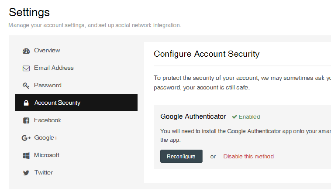Click the Account Security padlock icon
This screenshot has height=195, width=331.
pyautogui.click(x=26, y=103)
